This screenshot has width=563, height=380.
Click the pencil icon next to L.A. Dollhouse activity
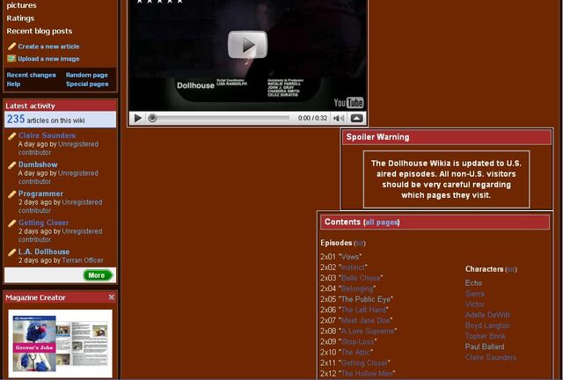click(x=11, y=252)
